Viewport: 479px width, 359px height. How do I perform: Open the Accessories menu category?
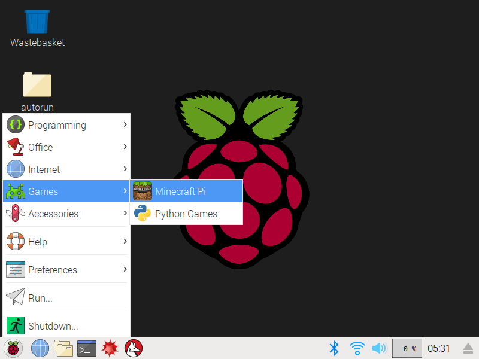point(66,213)
